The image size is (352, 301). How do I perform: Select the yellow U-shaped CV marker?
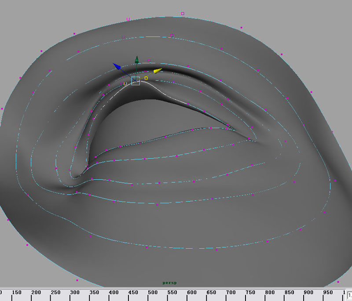pos(125,84)
